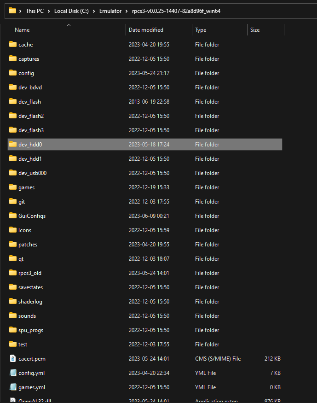Click the address bar folder icon
317x403 pixels.
click(x=12, y=11)
